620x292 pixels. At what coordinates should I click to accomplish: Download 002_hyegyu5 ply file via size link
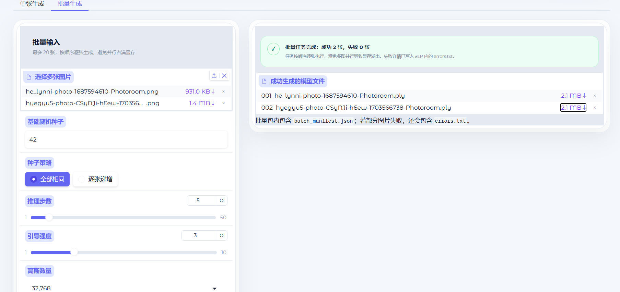tap(573, 108)
